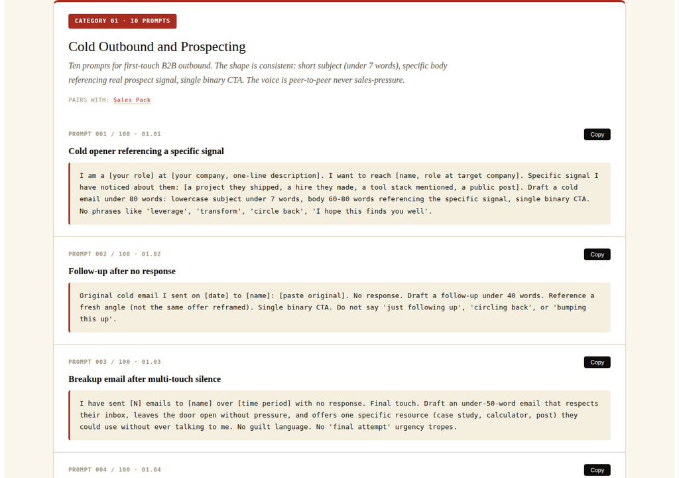The image size is (679, 478).
Task: Select the 'Breakup email after multi-touch silence' title
Action: tap(145, 378)
